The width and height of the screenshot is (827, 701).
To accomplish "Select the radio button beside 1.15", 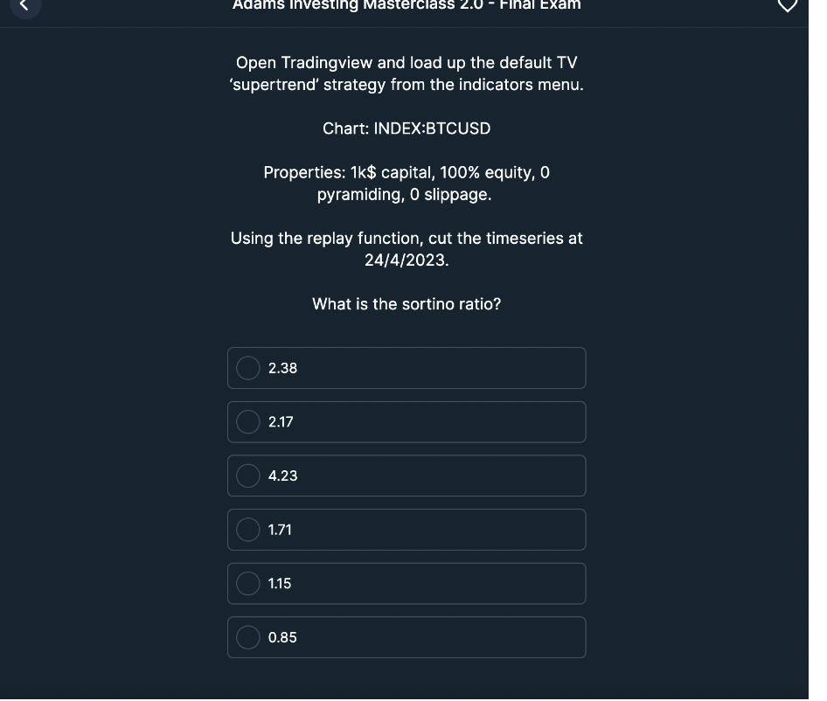I will click(247, 583).
